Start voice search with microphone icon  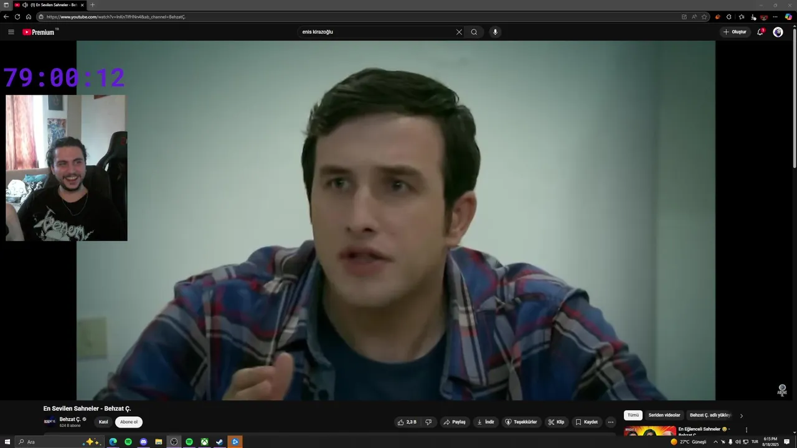click(x=495, y=32)
